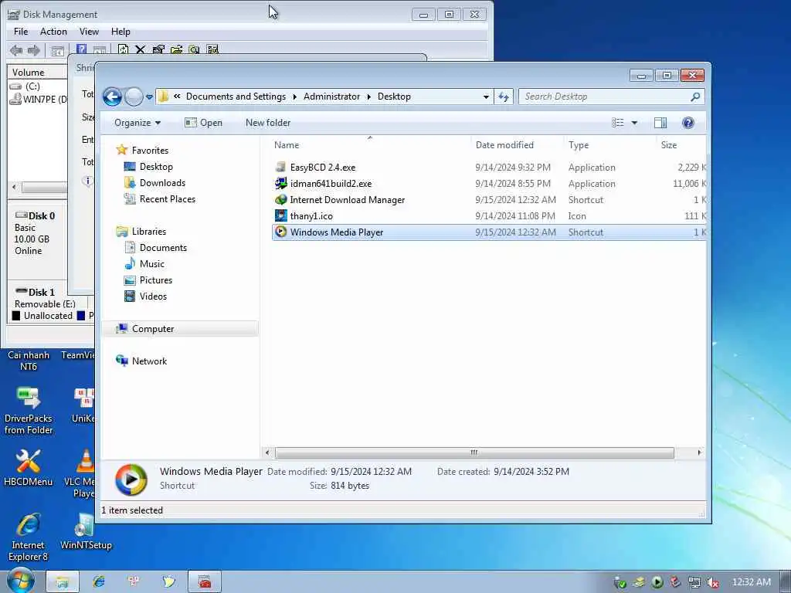
Task: Click Documents and Settings in address breadcrumb
Action: [236, 97]
